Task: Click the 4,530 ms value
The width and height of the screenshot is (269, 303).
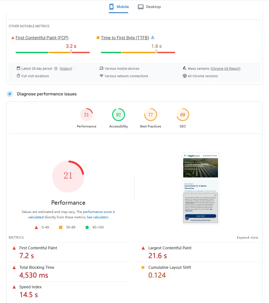Action: coord(34,275)
